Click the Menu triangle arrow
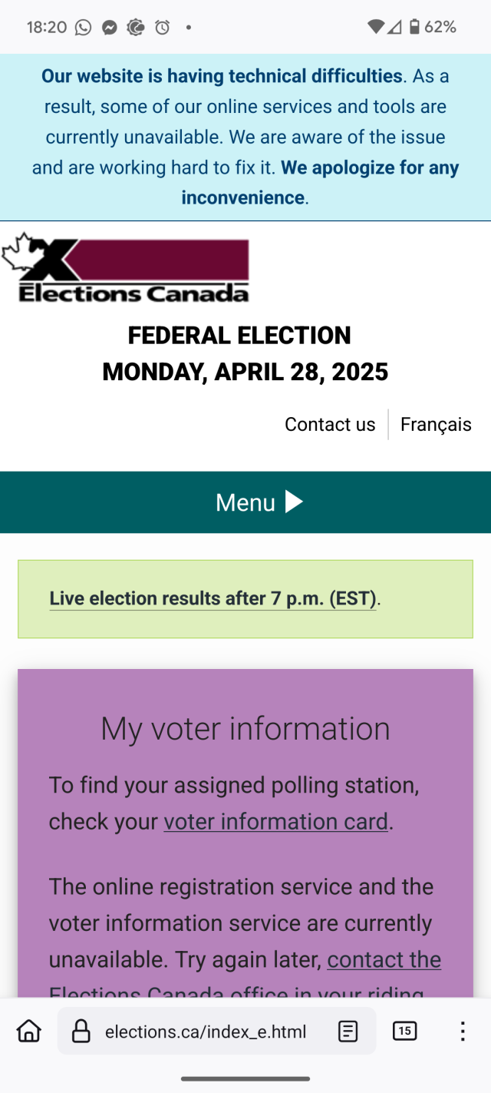The width and height of the screenshot is (491, 1093). tap(294, 502)
